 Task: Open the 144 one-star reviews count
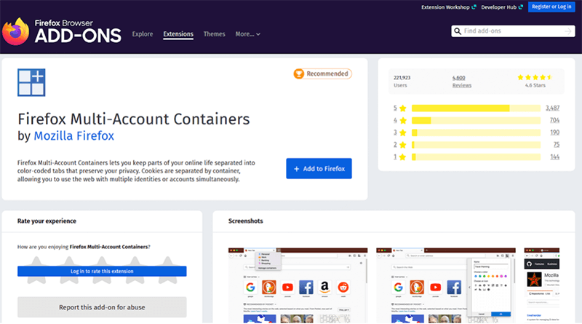click(x=554, y=157)
